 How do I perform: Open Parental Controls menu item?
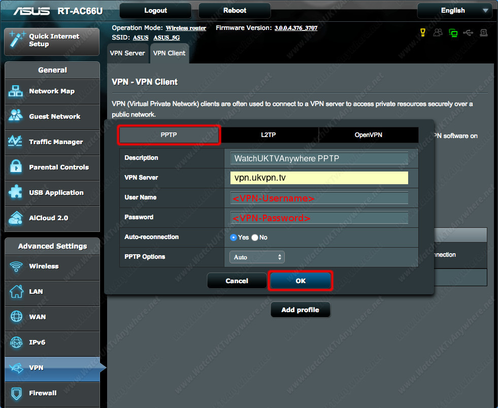point(52,167)
